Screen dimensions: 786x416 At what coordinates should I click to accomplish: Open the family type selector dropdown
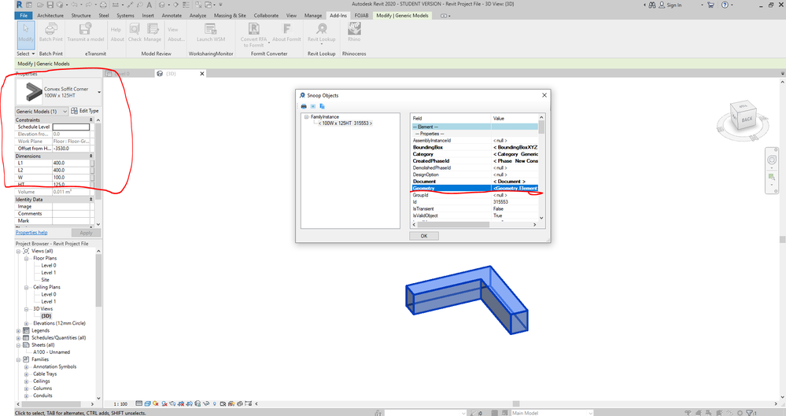(x=99, y=92)
